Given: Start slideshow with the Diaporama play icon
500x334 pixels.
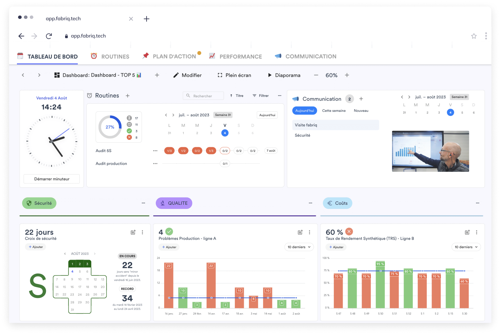Looking at the screenshot, I should click(x=270, y=75).
